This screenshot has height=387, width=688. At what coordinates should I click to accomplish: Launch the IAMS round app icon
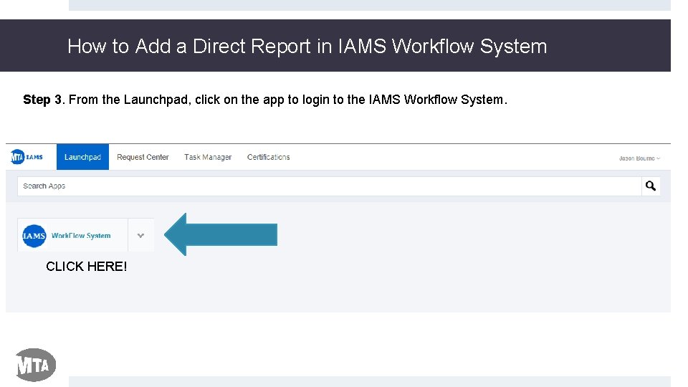click(34, 236)
